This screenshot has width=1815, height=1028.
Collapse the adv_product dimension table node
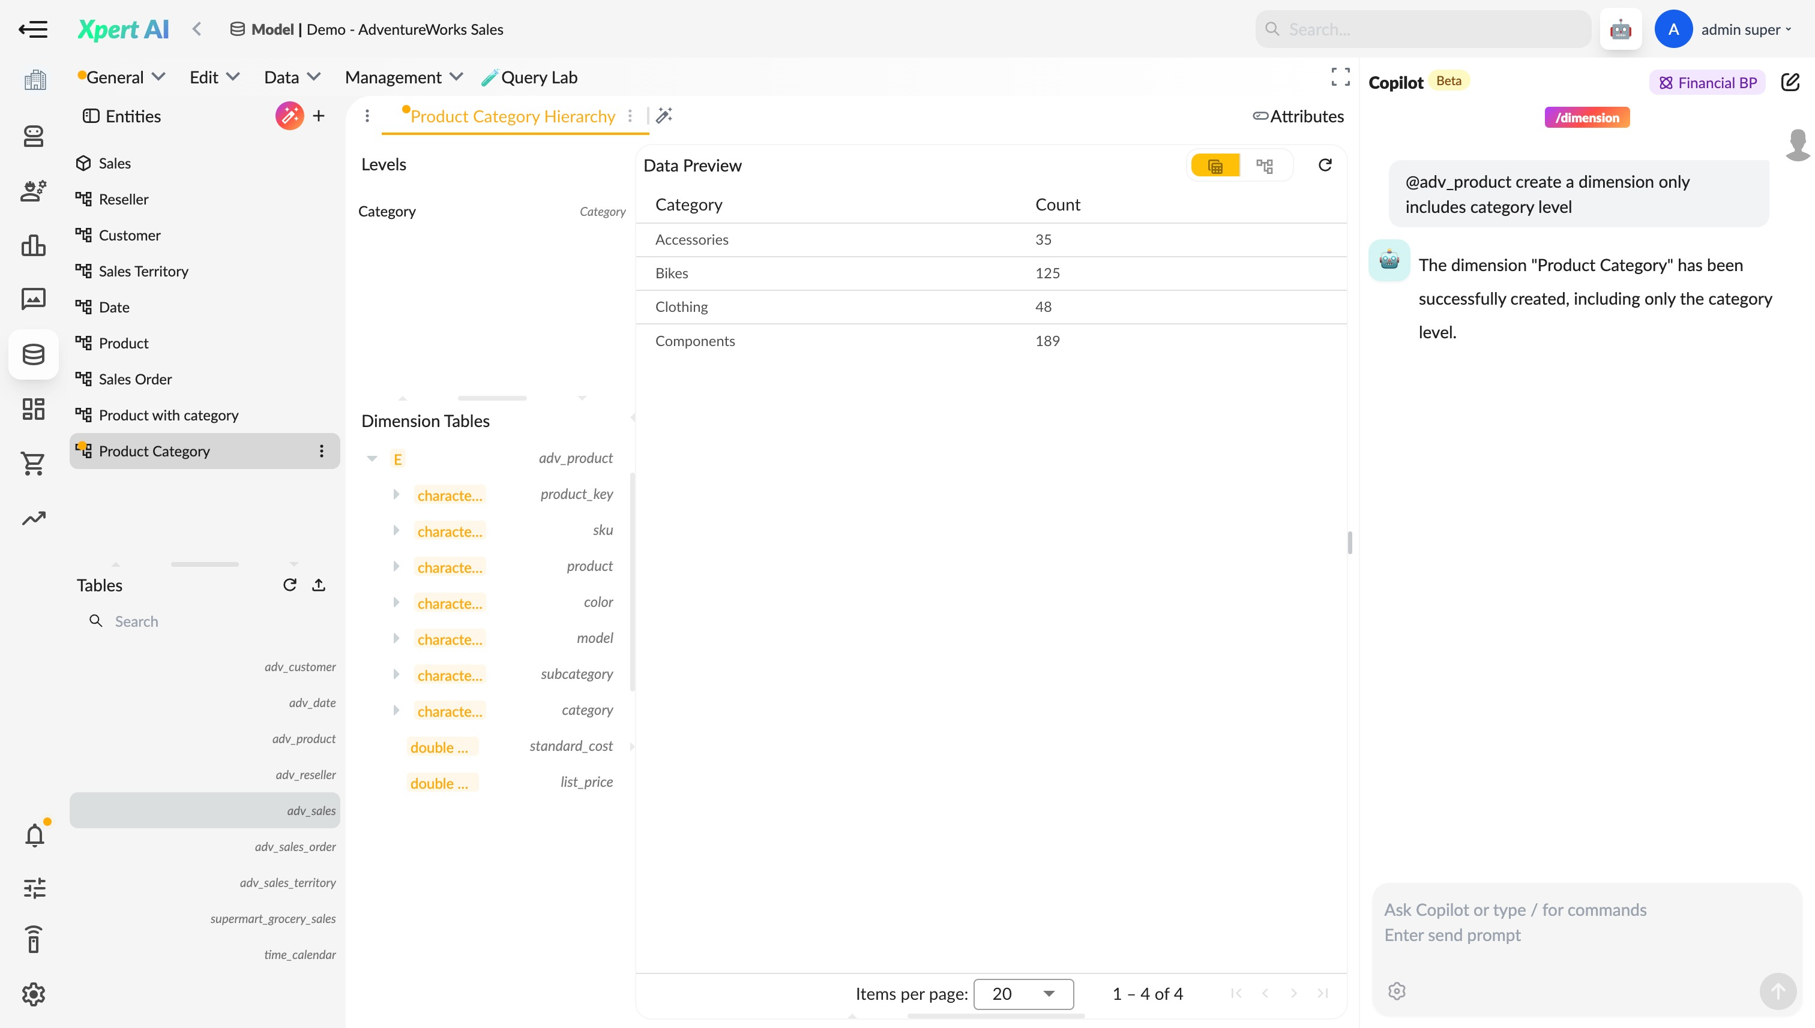(x=372, y=458)
